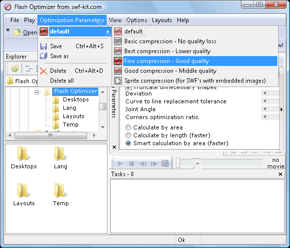Click the movie position slider handle
This screenshot has height=248, width=290.
tap(178, 162)
